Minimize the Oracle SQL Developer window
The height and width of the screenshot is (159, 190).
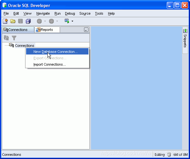pyautogui.click(x=170, y=5)
